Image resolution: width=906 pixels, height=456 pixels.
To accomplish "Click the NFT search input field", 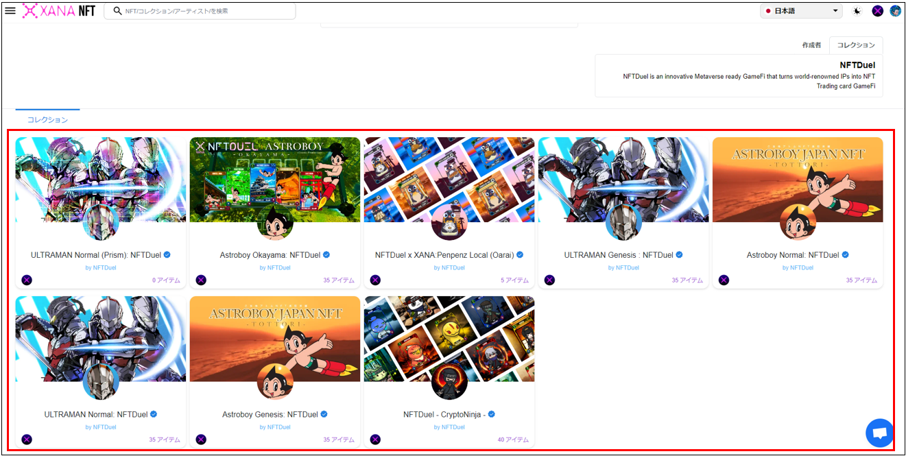I will pos(200,11).
